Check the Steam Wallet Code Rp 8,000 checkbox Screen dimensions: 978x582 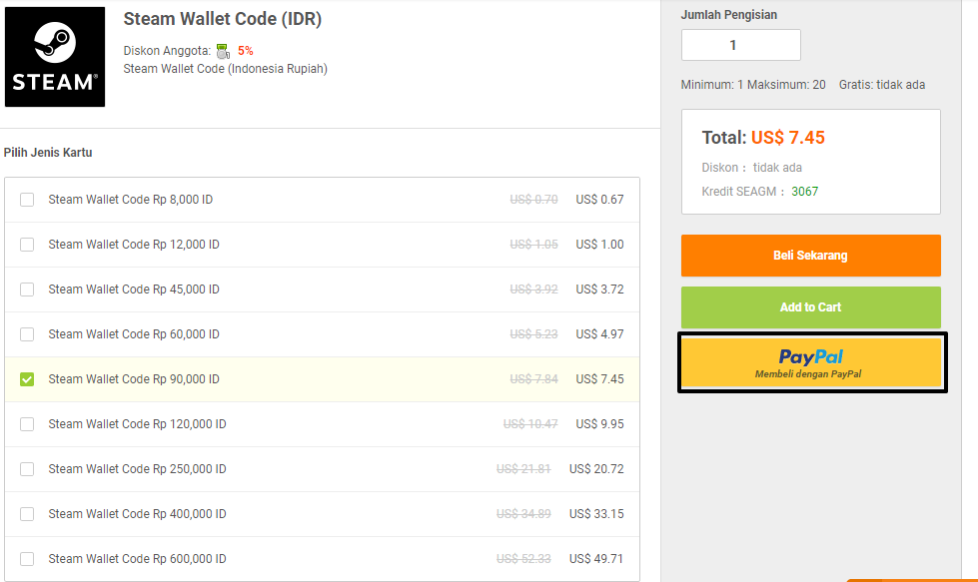[27, 199]
